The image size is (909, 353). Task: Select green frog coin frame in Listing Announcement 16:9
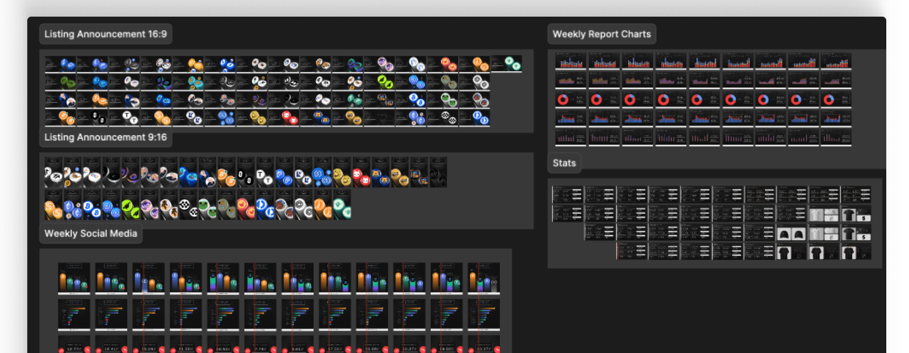(x=443, y=100)
